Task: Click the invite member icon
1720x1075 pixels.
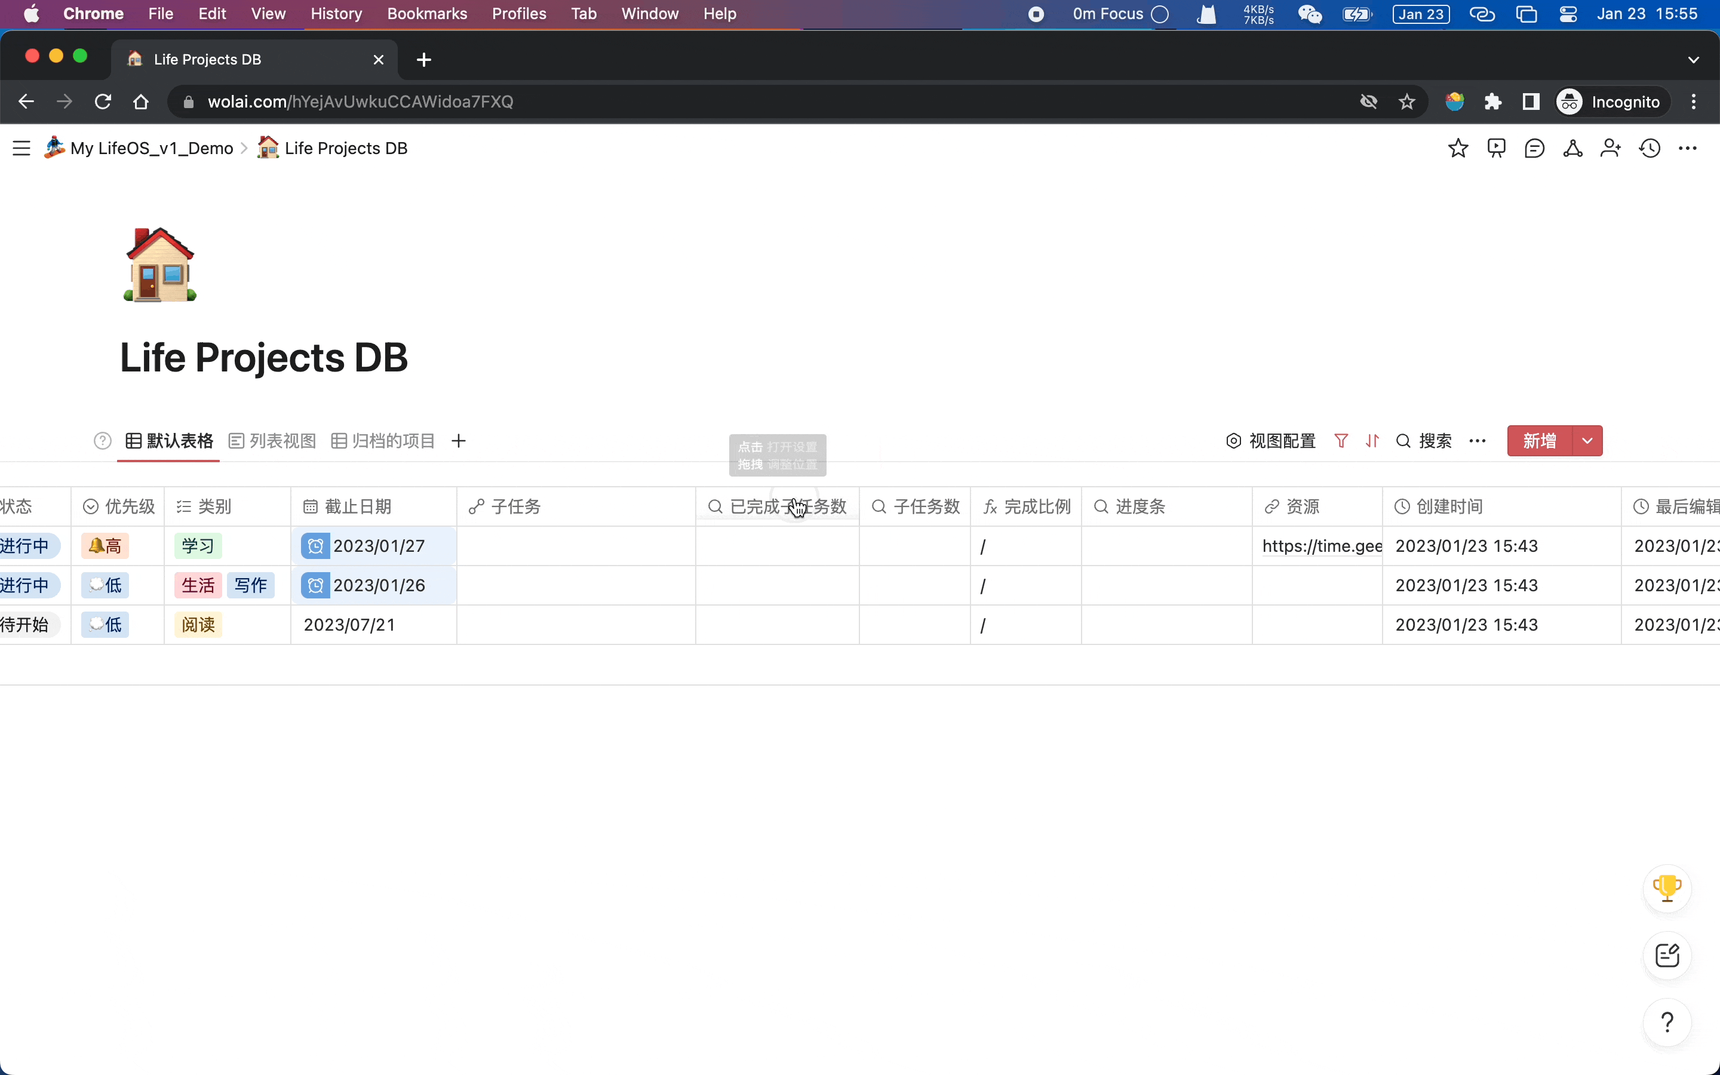Action: coord(1610,148)
